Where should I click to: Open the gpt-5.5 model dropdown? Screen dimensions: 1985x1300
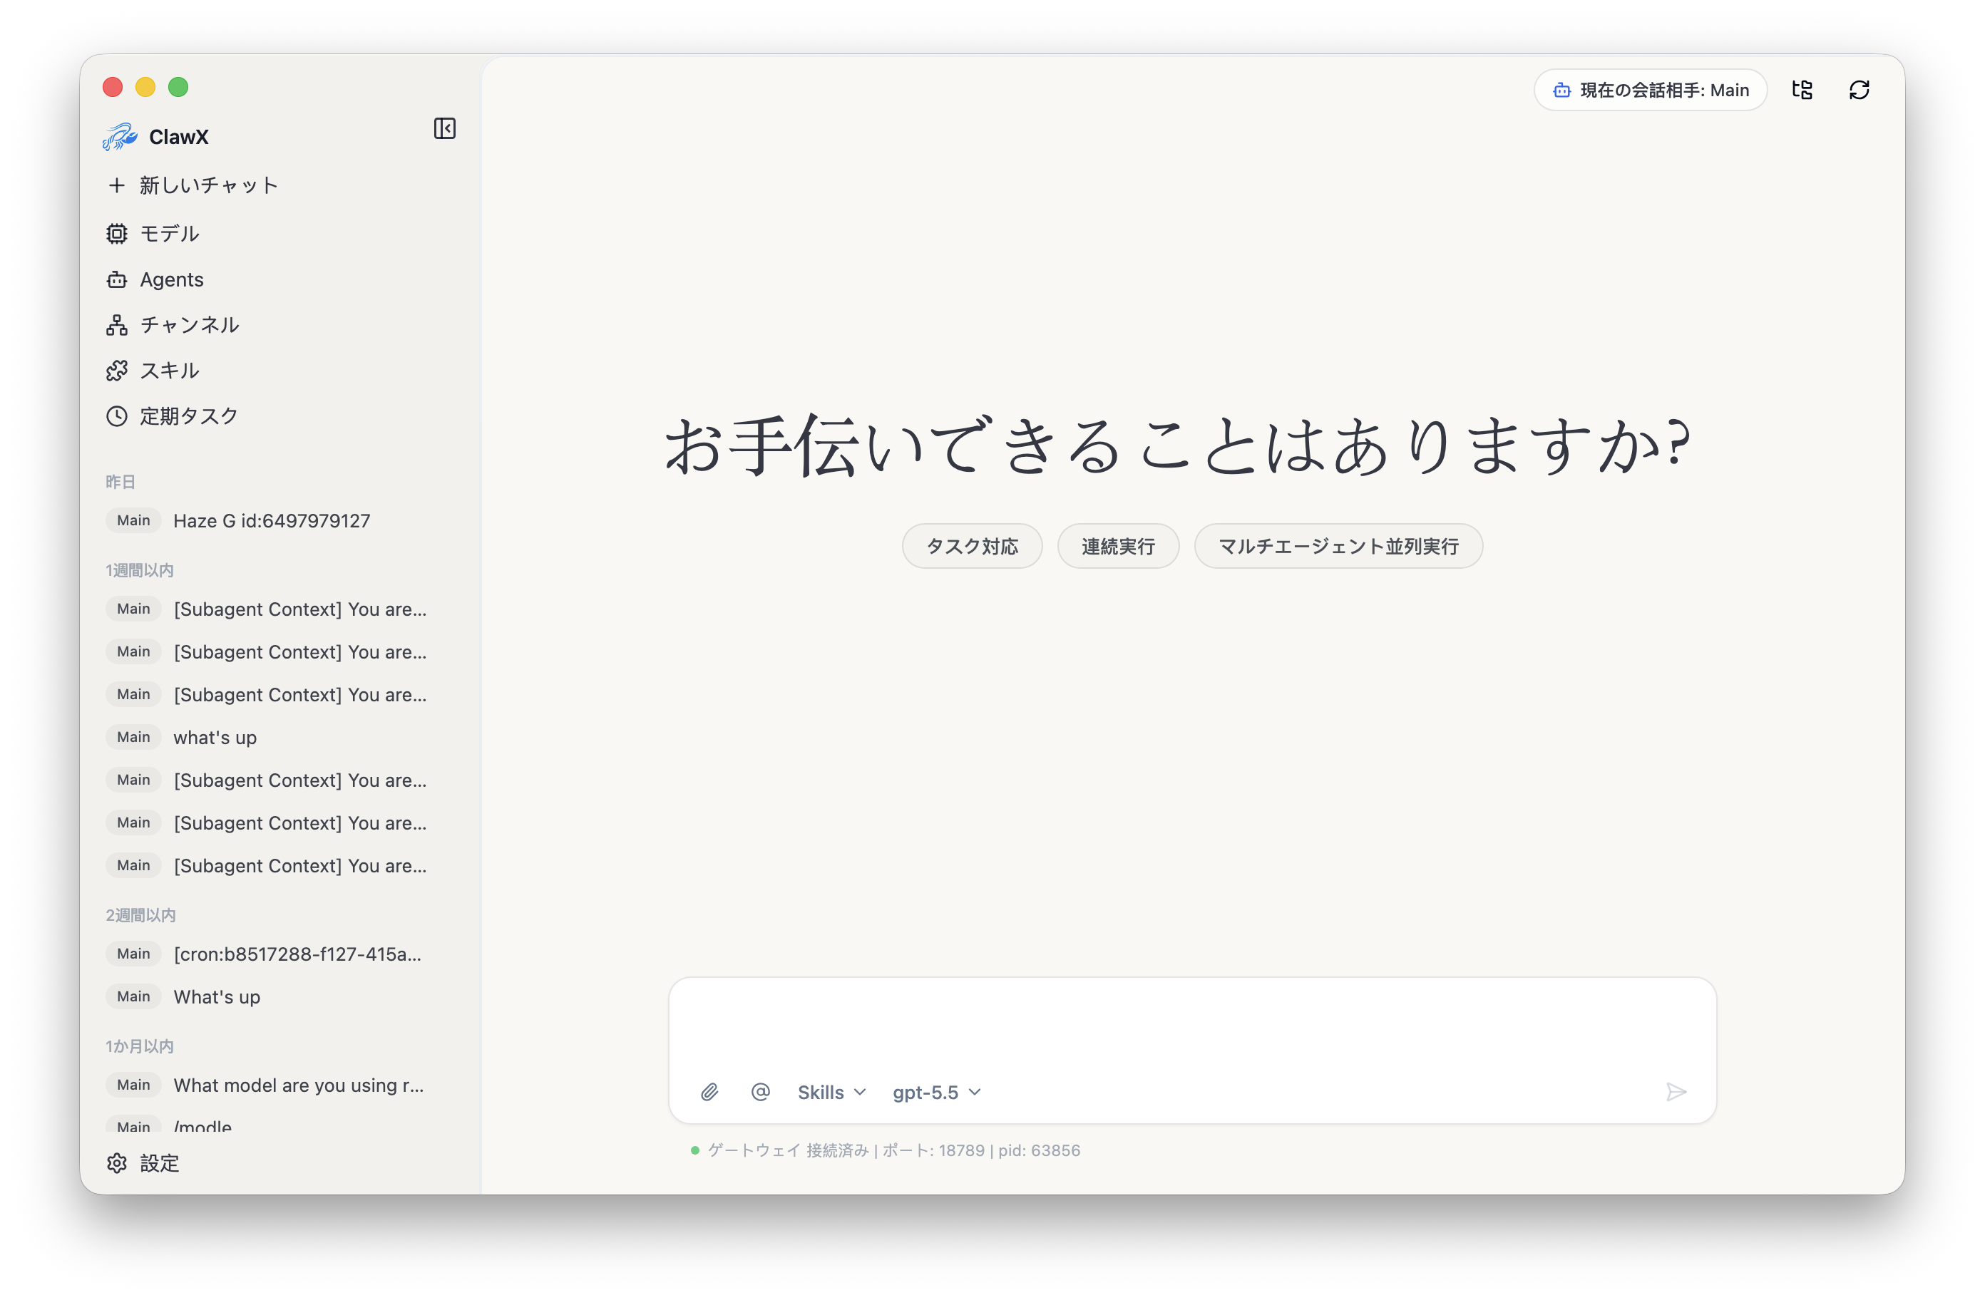[937, 1093]
